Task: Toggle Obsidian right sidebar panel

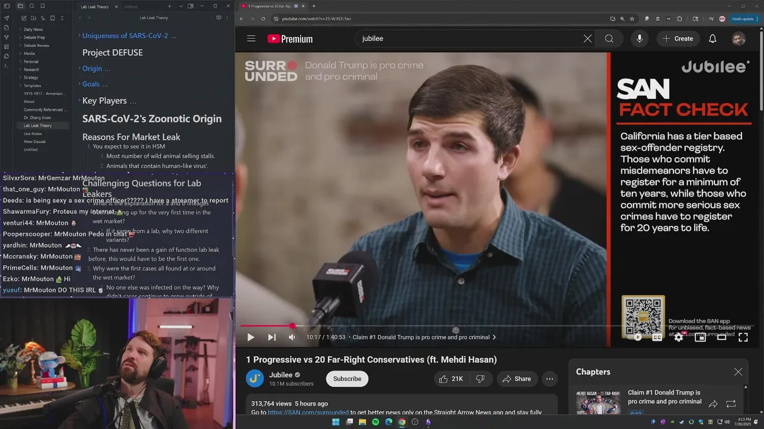Action: (x=190, y=6)
